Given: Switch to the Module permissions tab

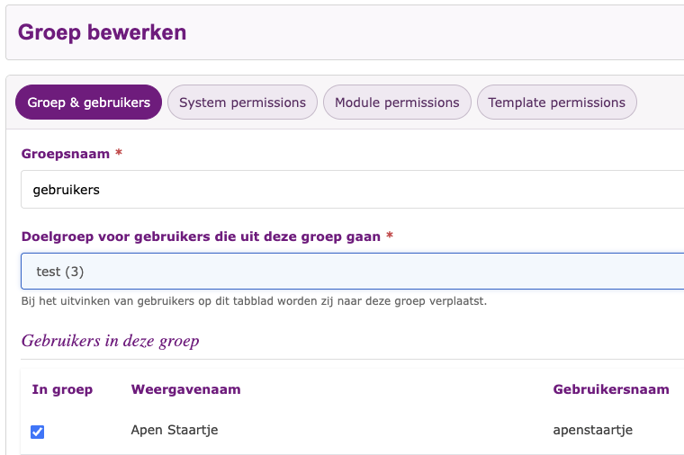Looking at the screenshot, I should coord(397,102).
